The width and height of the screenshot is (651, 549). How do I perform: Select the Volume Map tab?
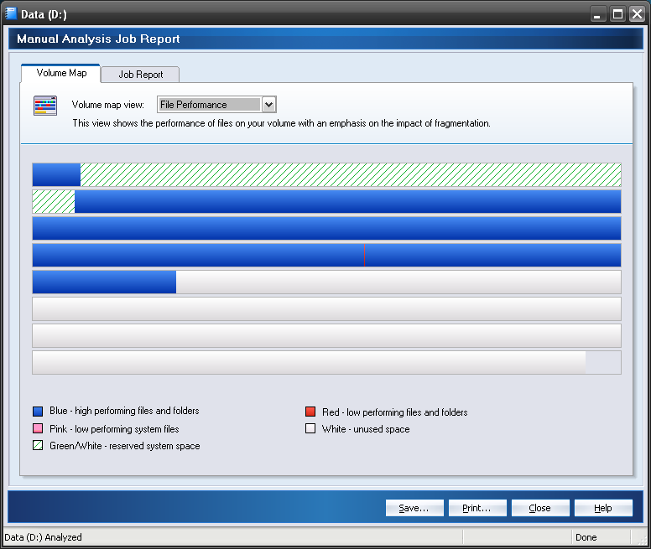61,73
